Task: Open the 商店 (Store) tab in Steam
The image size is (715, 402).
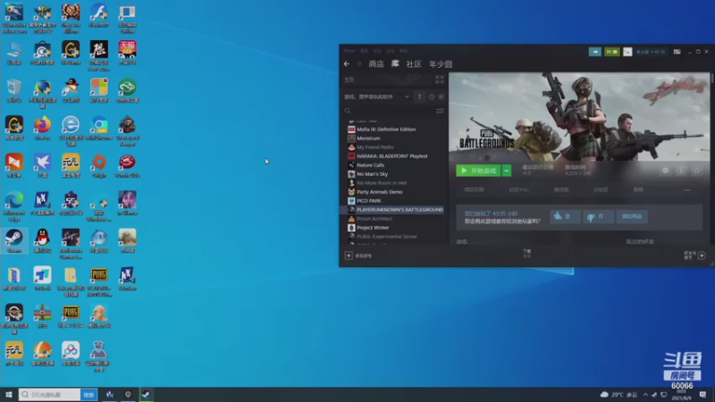Action: (376, 63)
